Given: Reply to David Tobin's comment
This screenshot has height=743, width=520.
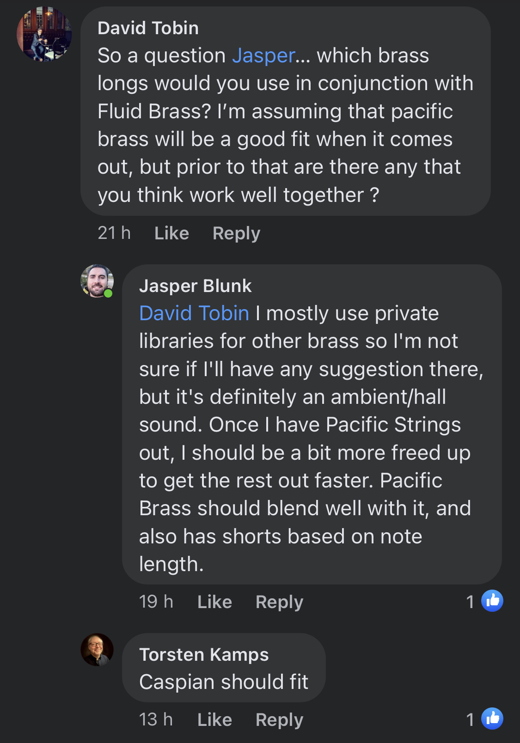Looking at the screenshot, I should [236, 233].
